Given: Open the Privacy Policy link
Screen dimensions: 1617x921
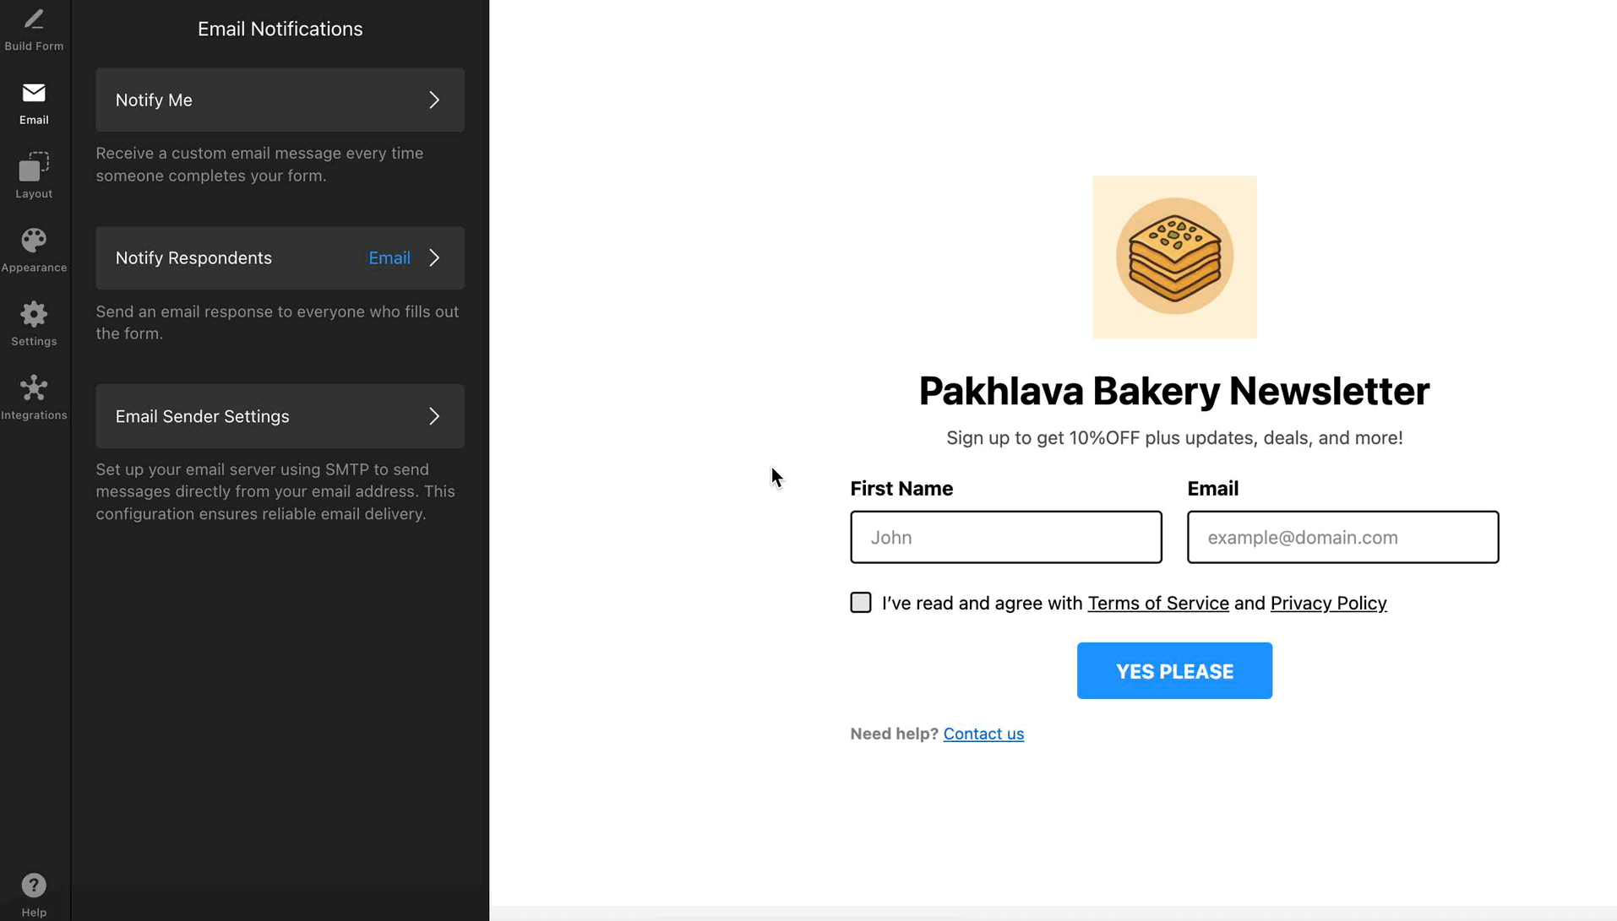Looking at the screenshot, I should point(1328,603).
